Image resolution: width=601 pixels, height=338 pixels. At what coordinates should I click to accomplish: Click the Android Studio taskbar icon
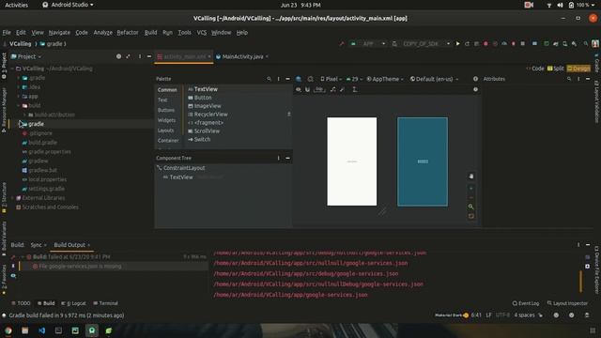(x=92, y=330)
